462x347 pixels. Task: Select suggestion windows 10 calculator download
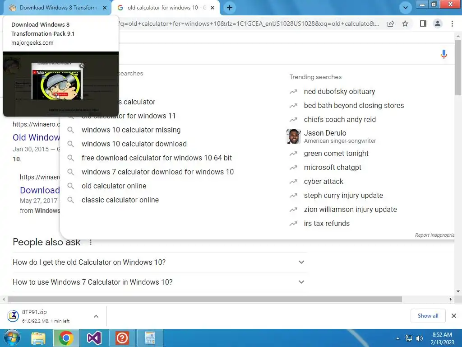pos(134,144)
